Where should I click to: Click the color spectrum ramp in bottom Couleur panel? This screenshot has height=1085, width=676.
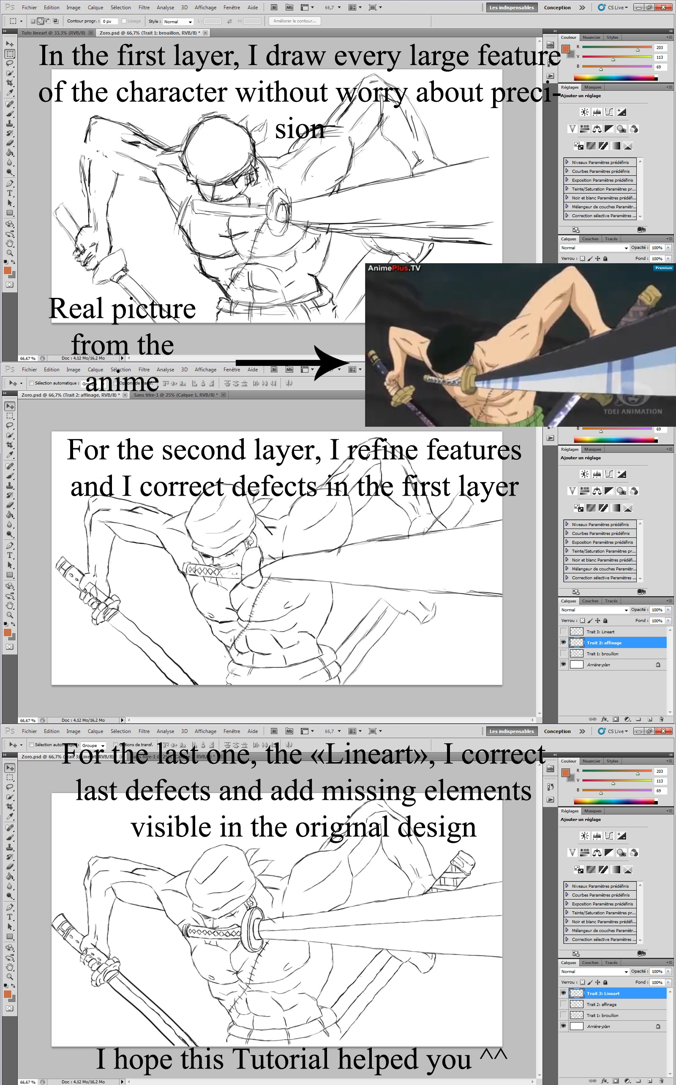(x=616, y=801)
